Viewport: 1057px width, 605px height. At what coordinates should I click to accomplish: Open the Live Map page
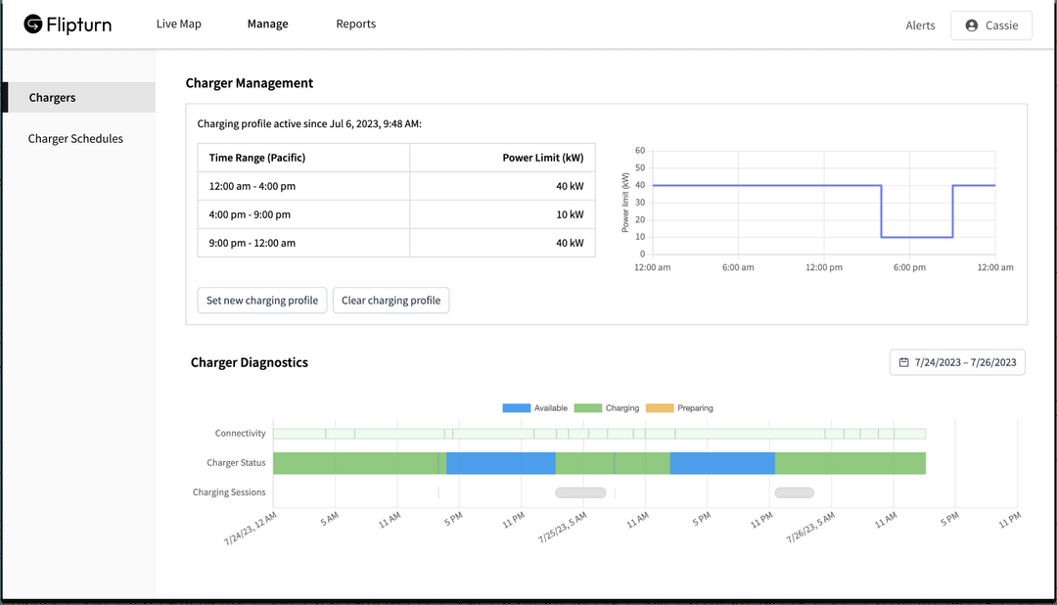pos(178,24)
